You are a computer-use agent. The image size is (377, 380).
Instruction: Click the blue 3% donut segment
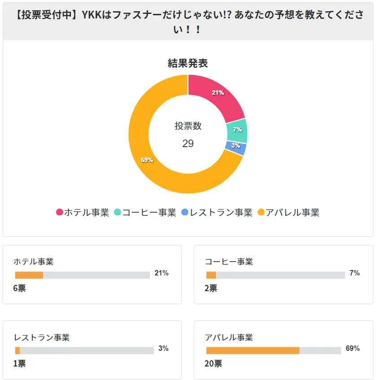click(237, 147)
